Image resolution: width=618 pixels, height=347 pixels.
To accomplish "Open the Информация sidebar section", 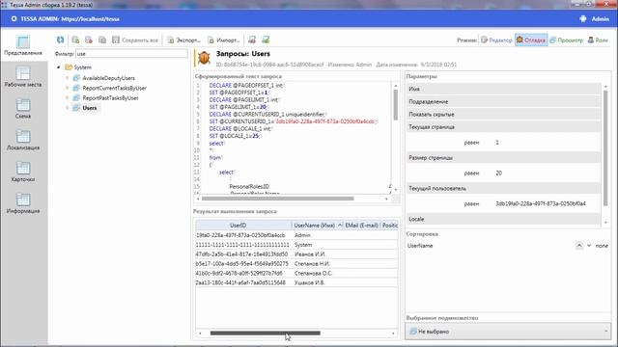I will coord(23,203).
